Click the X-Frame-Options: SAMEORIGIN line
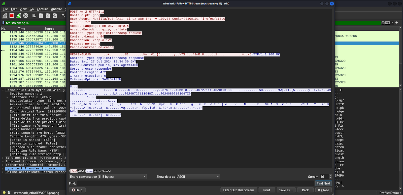Image resolution: width=403 pixels, height=195 pixels. click(x=95, y=79)
